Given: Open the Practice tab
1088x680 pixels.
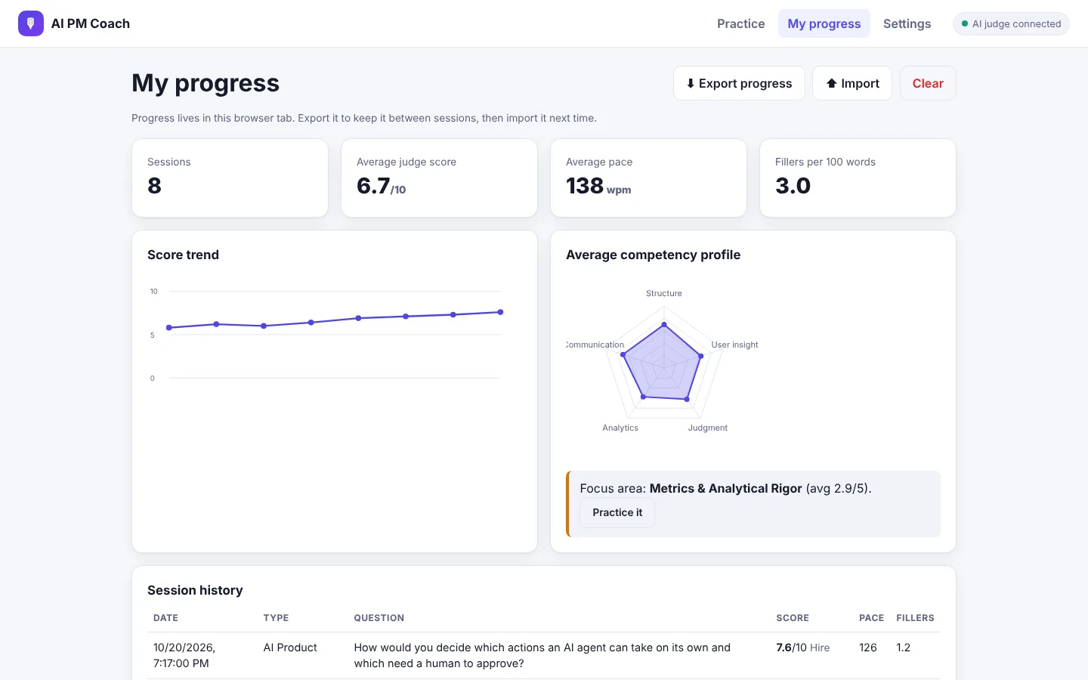Looking at the screenshot, I should coord(740,23).
